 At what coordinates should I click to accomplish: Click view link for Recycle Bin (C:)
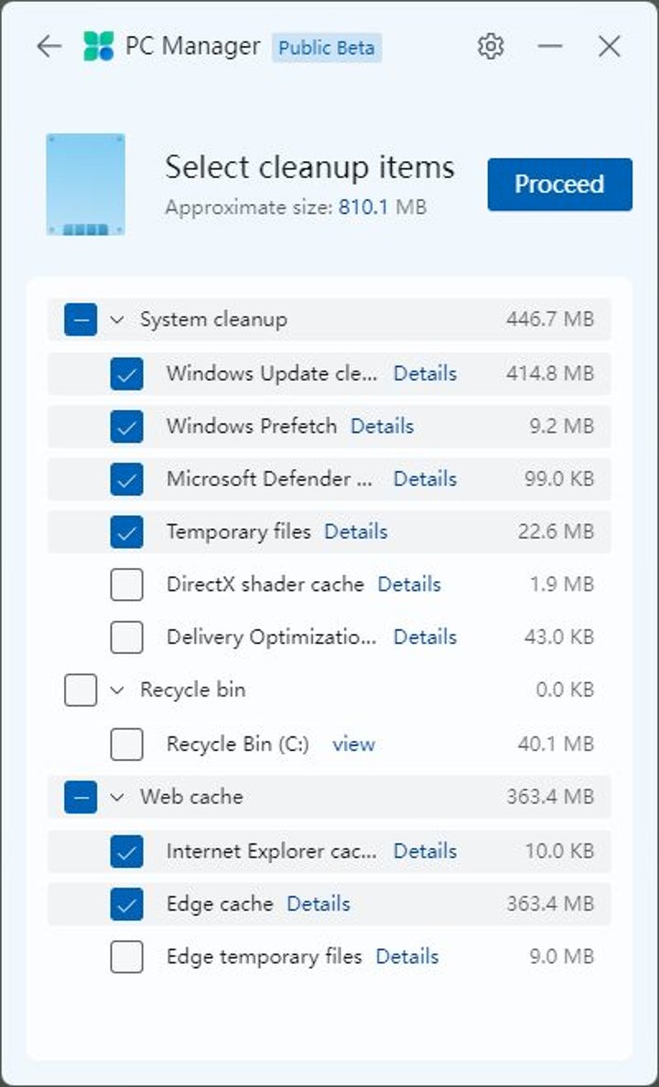pos(353,745)
